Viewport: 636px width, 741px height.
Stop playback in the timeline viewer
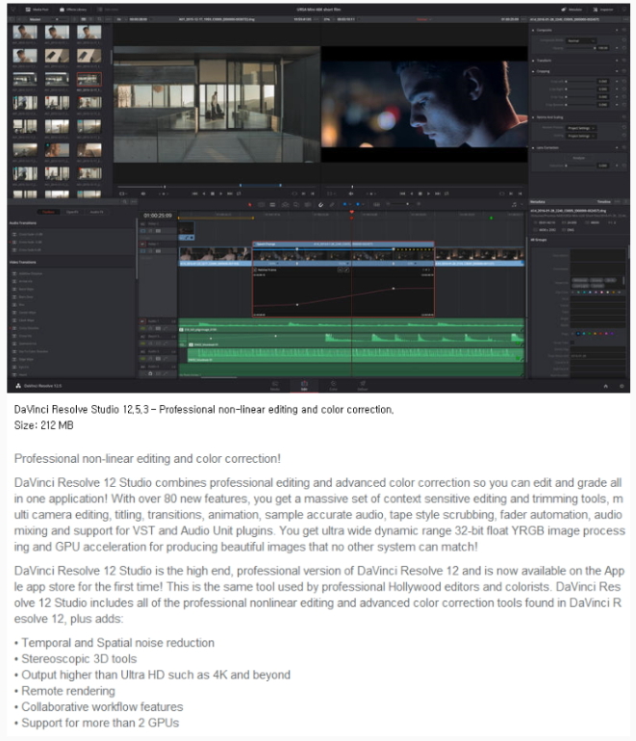(x=420, y=193)
